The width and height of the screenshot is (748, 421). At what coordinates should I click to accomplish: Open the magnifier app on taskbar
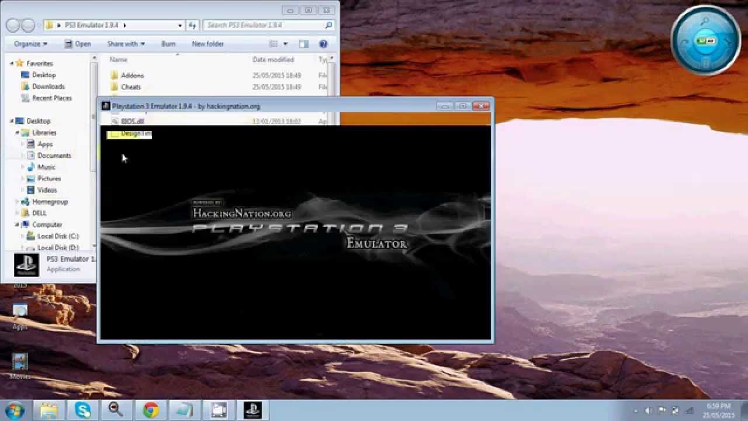point(116,410)
